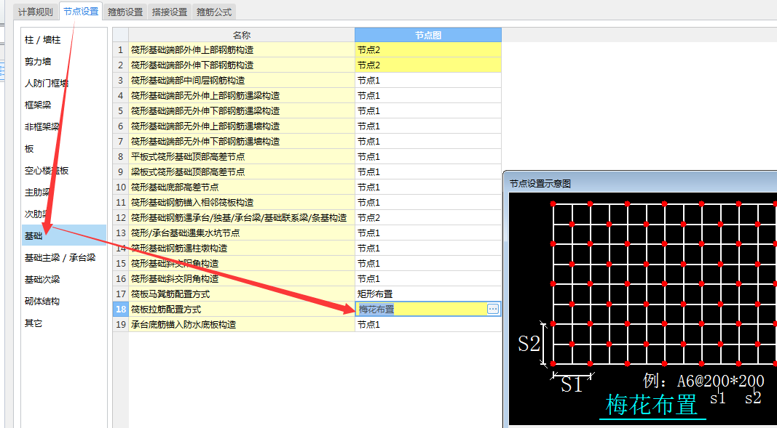The width and height of the screenshot is (777, 428).
Task: Click the rebar grid diagram thumbnail
Action: [643, 308]
